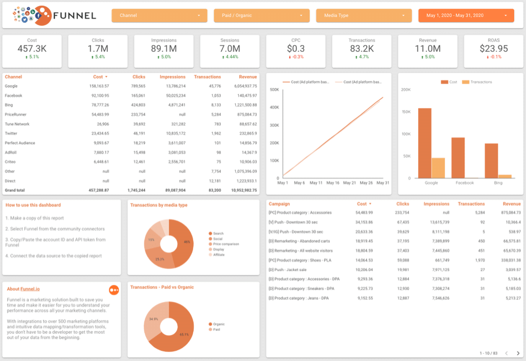Click the Funnel logo icon
The image size is (526, 361).
tap(32, 15)
